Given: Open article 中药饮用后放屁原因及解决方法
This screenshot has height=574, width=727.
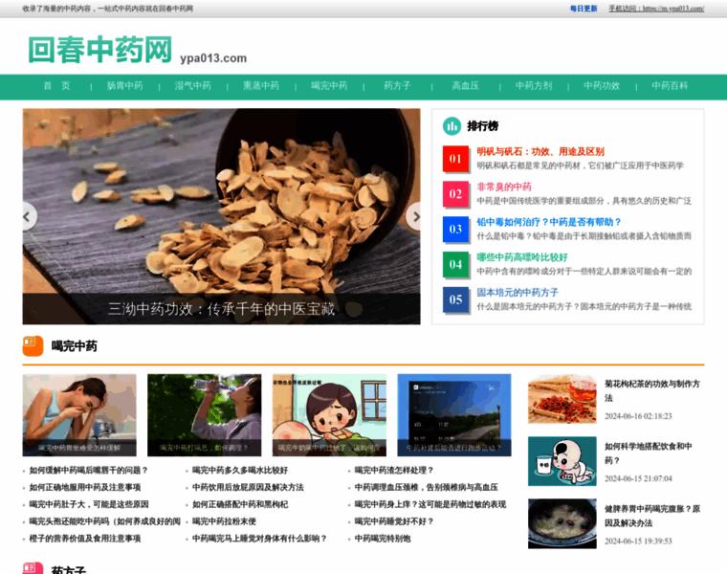Looking at the screenshot, I should (x=248, y=487).
